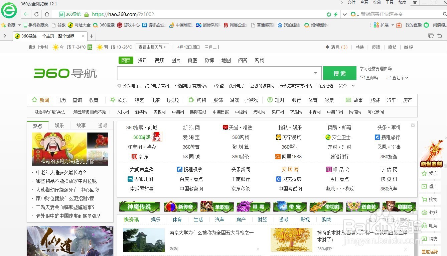Screen dimensions: 447x256
Task: Open the site grid settings gear icon
Action: [x=413, y=125]
